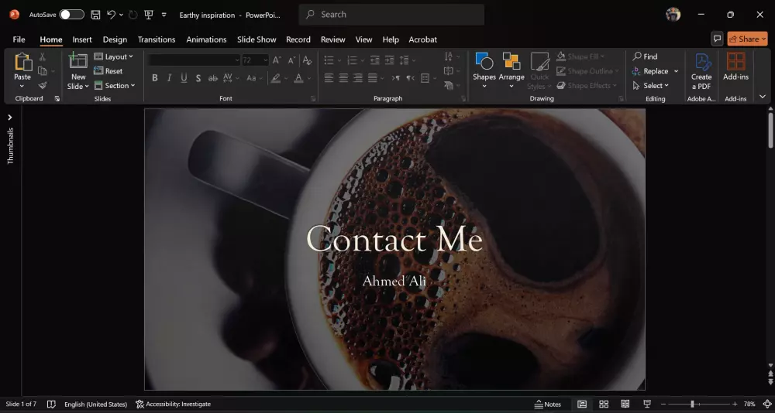Create a PDF with Adobe Acrobat

point(701,71)
